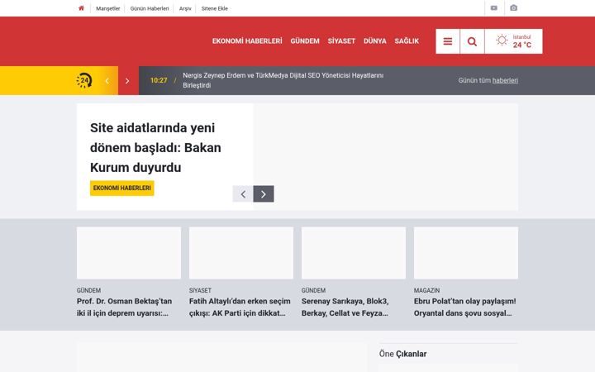
Task: Click the 10:27 ticker timestamp
Action: pos(159,80)
